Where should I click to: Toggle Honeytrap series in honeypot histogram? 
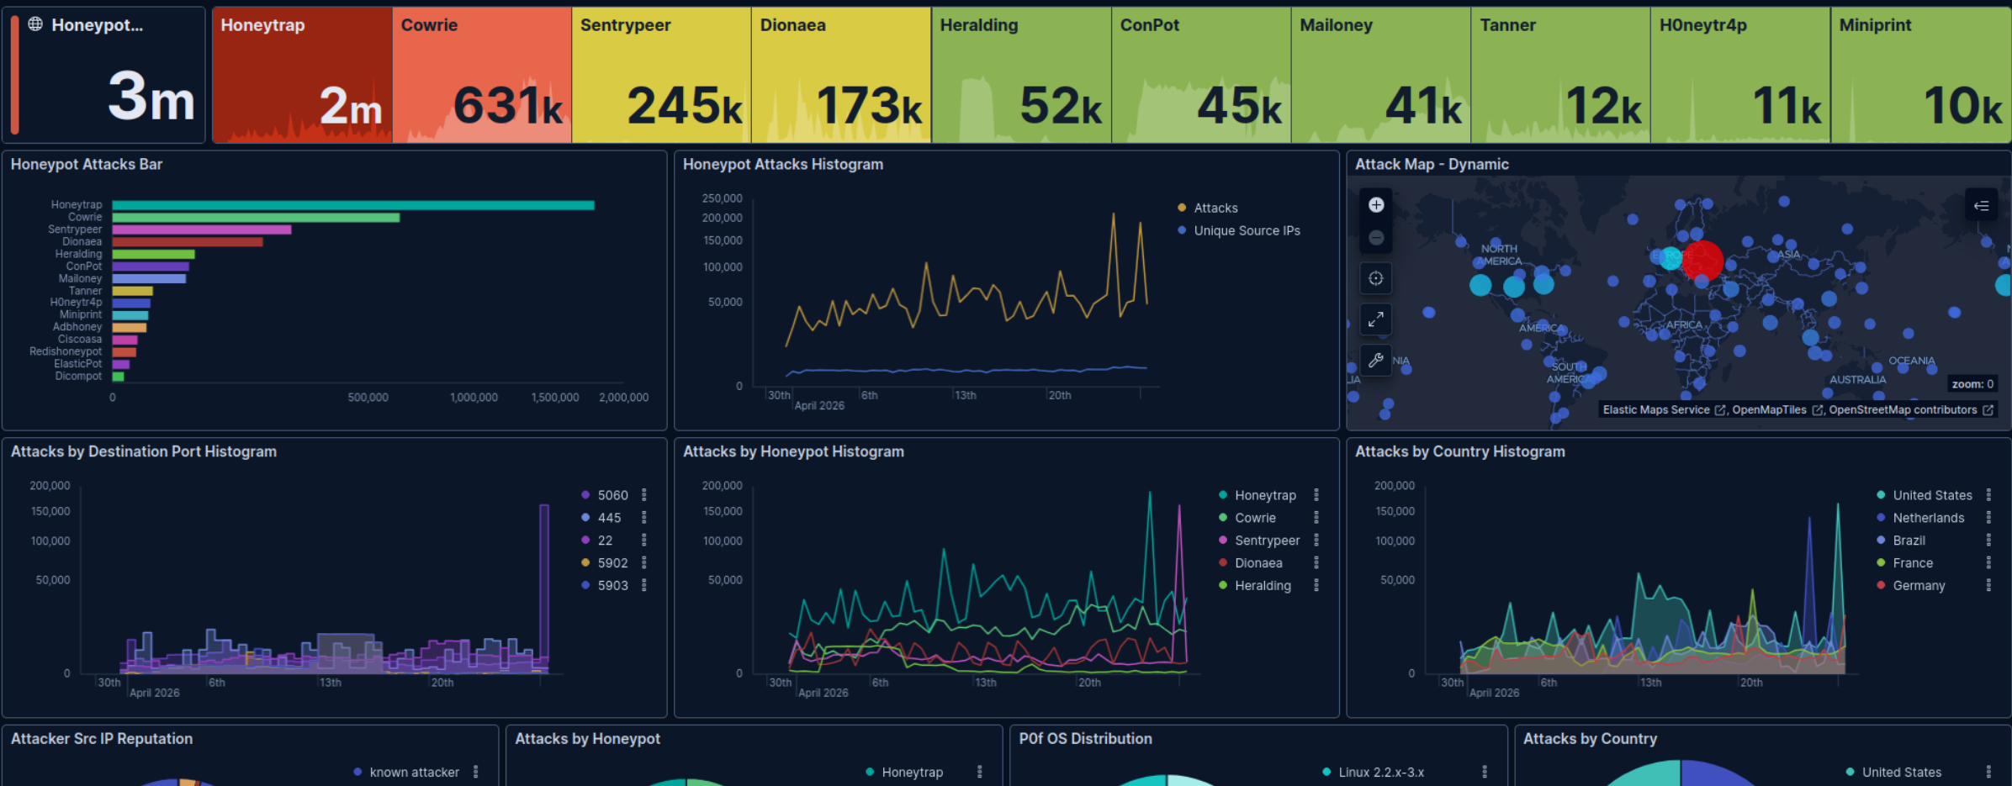point(1265,495)
